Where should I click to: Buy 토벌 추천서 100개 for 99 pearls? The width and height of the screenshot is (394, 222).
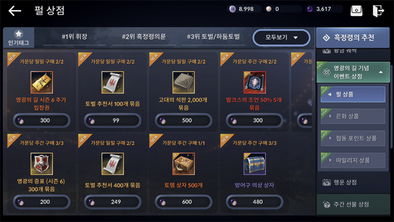click(x=113, y=120)
